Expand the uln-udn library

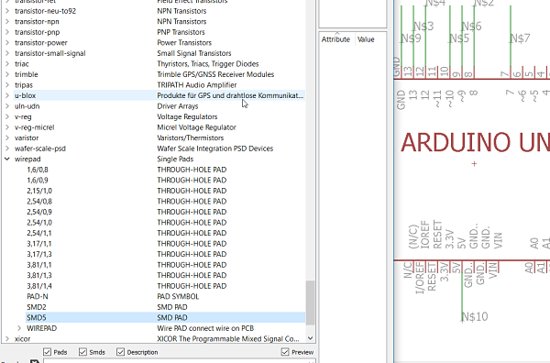7,106
